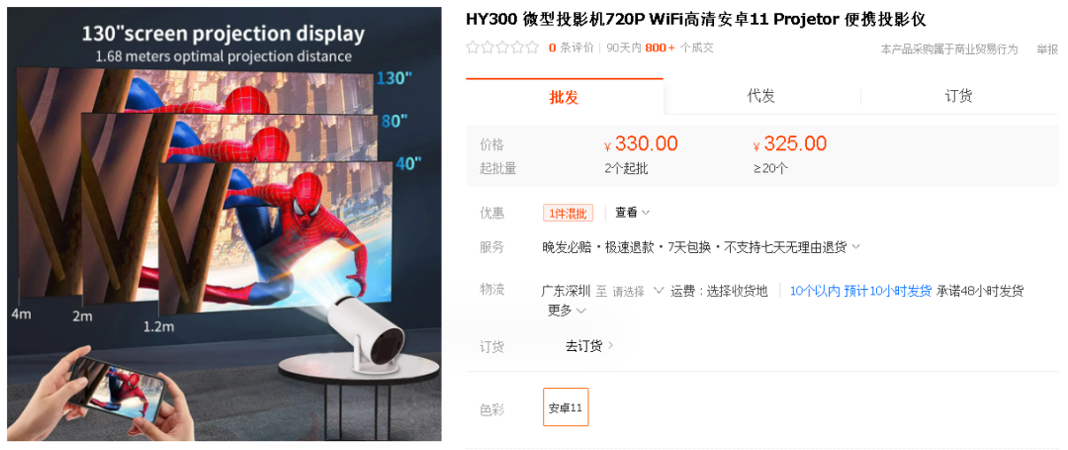Expand the 更多 logistics details
Viewport: 1068px width, 450px height.
point(567,311)
